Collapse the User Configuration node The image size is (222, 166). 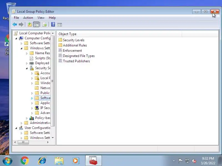16,128
